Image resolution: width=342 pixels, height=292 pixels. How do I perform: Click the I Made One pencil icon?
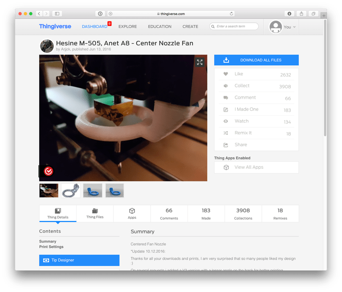point(226,109)
